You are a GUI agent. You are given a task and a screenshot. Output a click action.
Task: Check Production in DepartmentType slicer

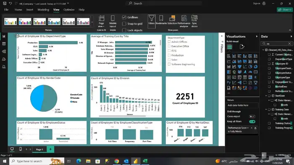pos(169,55)
